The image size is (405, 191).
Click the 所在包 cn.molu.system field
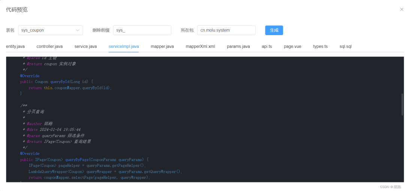226,30
